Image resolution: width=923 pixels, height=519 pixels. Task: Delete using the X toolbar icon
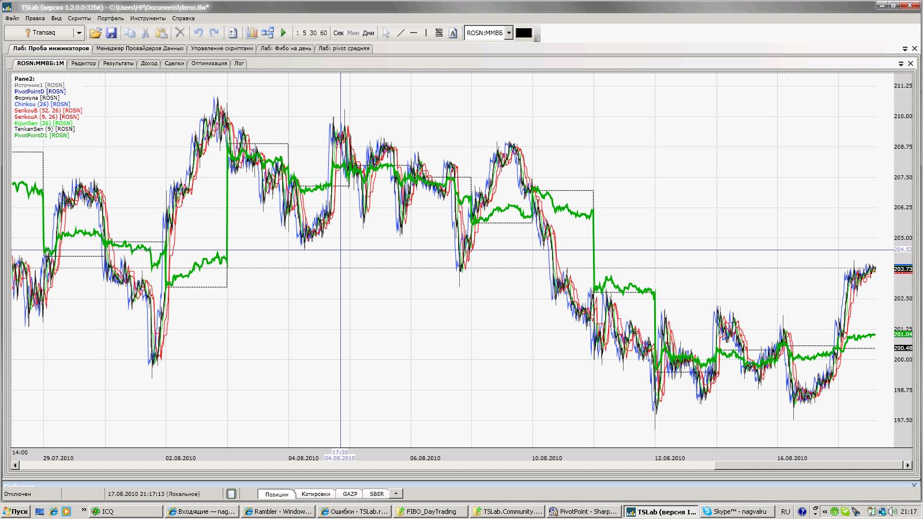pyautogui.click(x=180, y=33)
